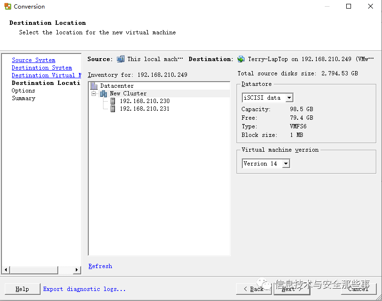Click the Back button
The image size is (382, 301).
tap(254, 289)
